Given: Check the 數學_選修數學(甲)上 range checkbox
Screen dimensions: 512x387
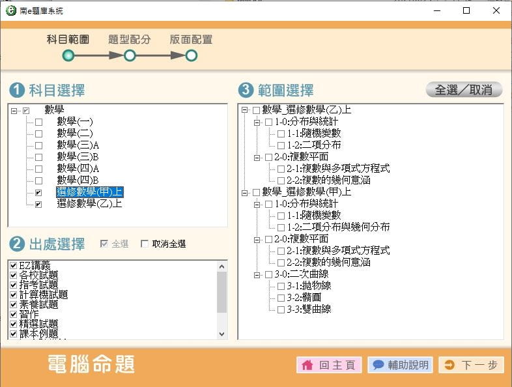Looking at the screenshot, I should point(257,192).
